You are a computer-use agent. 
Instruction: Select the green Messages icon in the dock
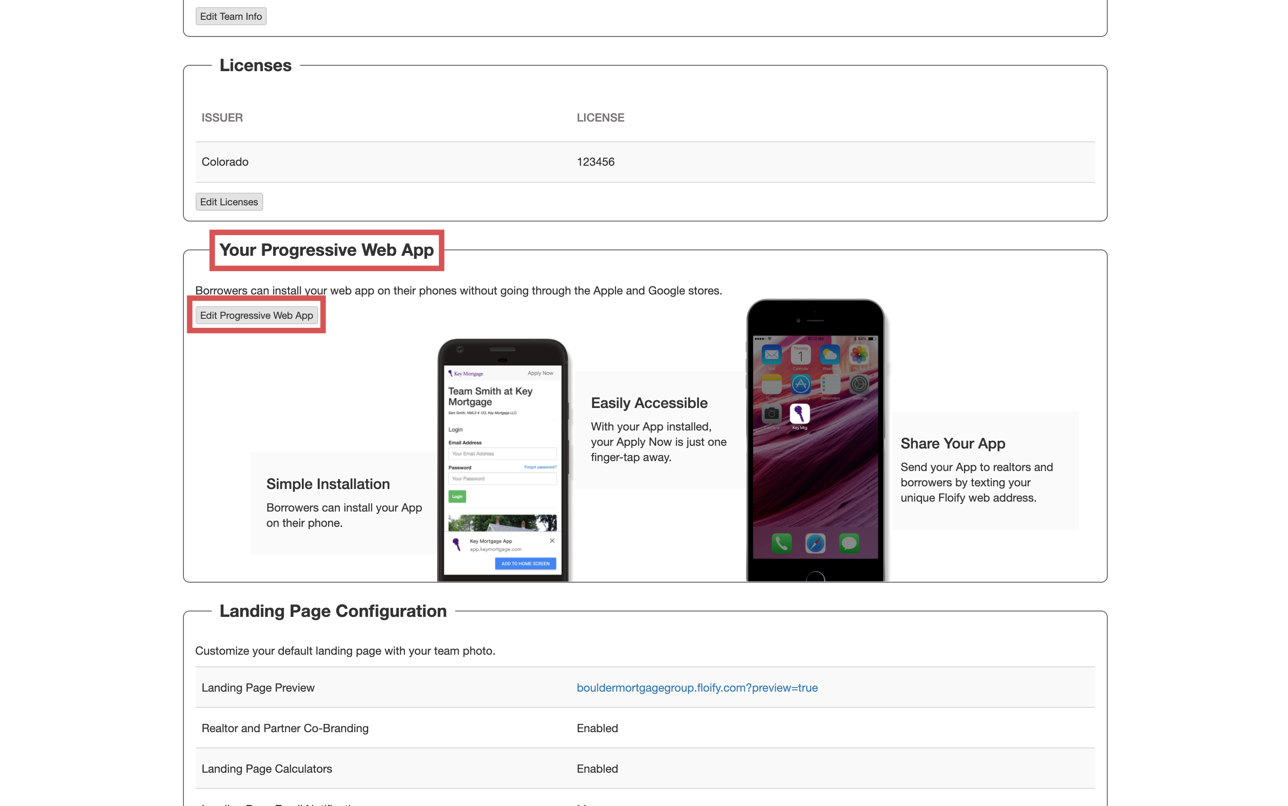pyautogui.click(x=850, y=543)
